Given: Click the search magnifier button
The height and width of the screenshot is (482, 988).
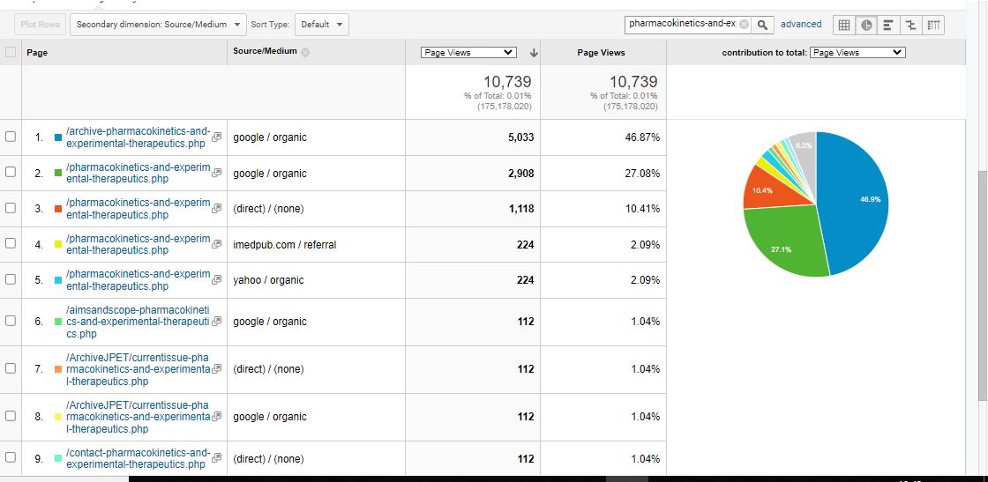Looking at the screenshot, I should [x=762, y=25].
